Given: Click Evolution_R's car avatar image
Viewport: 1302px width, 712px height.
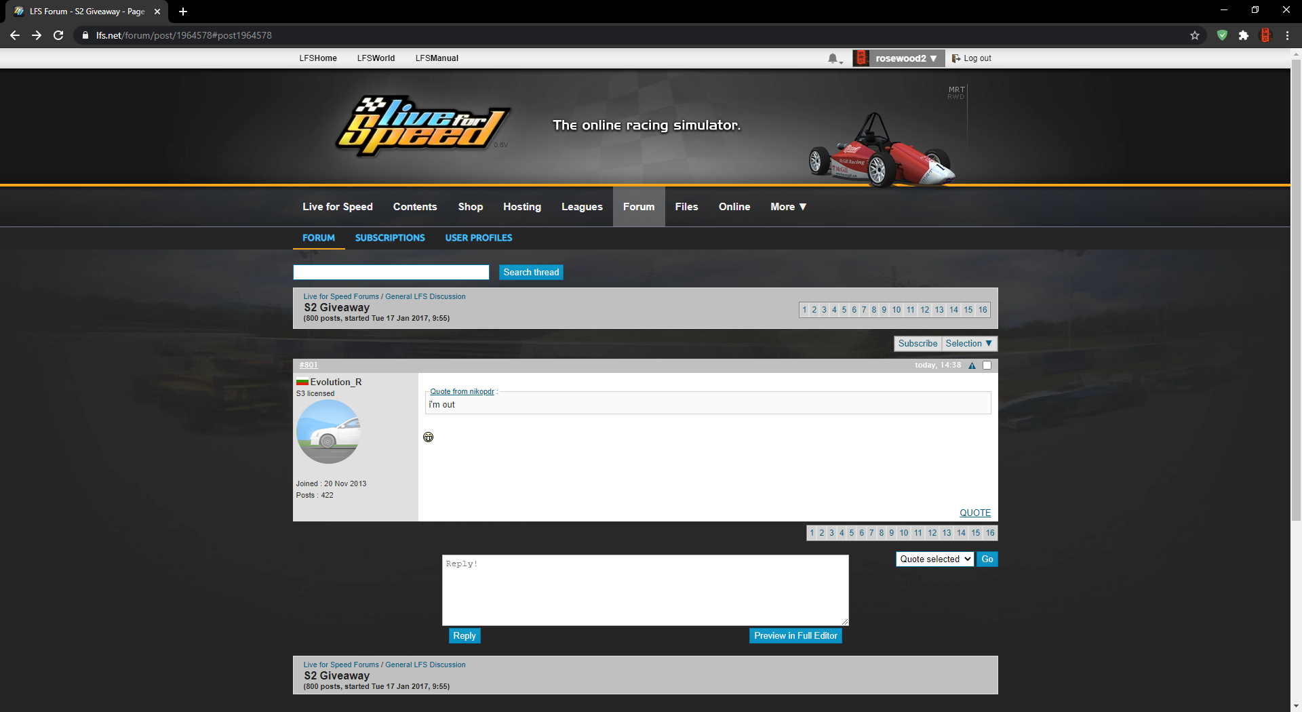Looking at the screenshot, I should coord(328,431).
